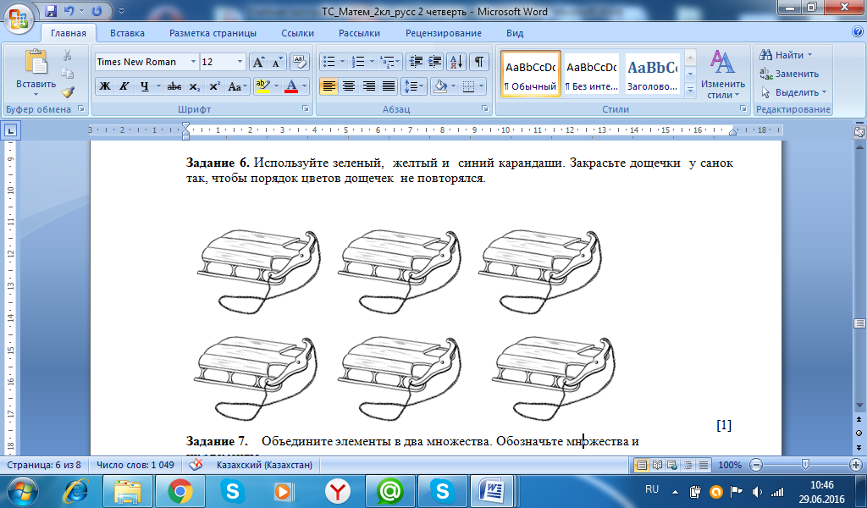Toggle paragraph marks display (¶)

tap(479, 62)
